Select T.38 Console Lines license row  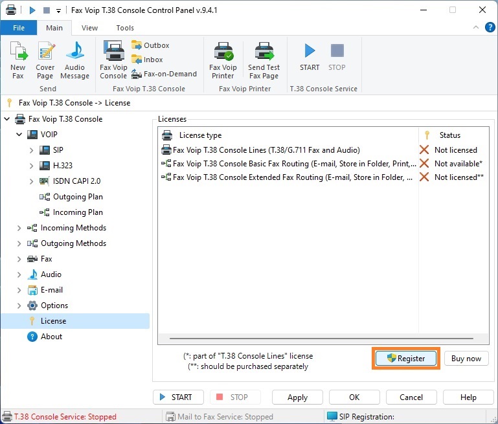(323, 150)
